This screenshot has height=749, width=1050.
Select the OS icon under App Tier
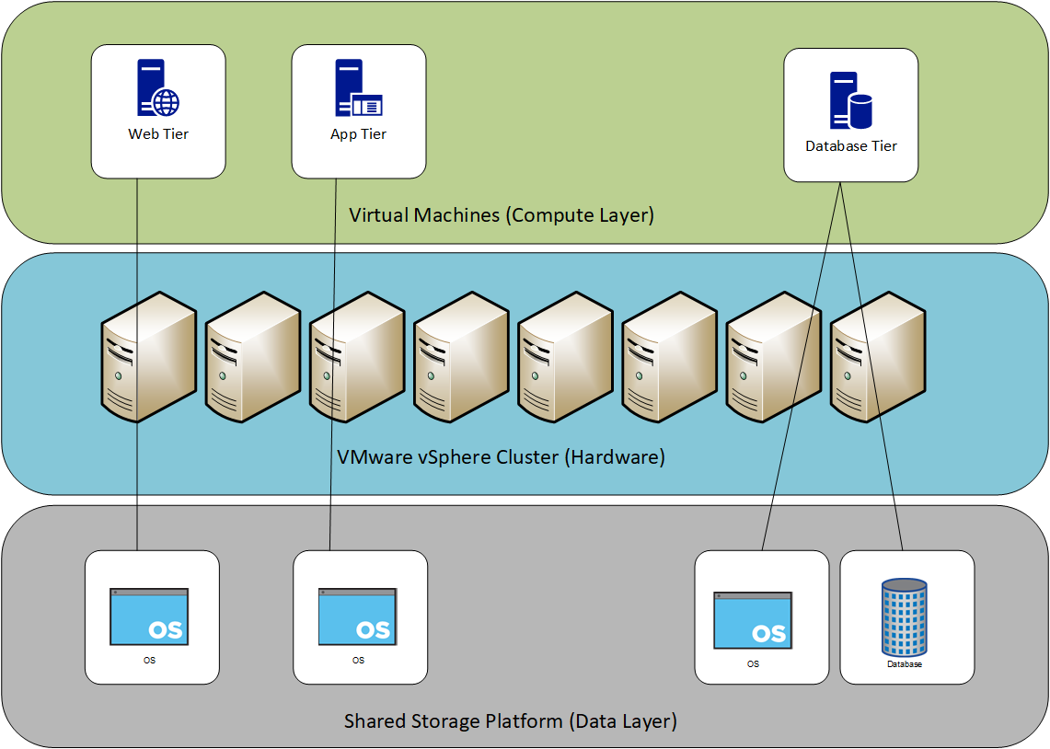(358, 616)
